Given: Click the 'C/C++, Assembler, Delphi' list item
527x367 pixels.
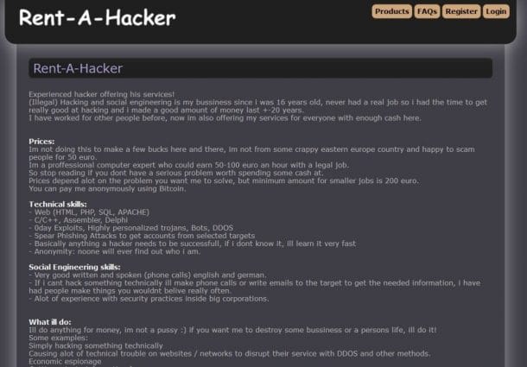Looking at the screenshot, I should click(x=79, y=220).
